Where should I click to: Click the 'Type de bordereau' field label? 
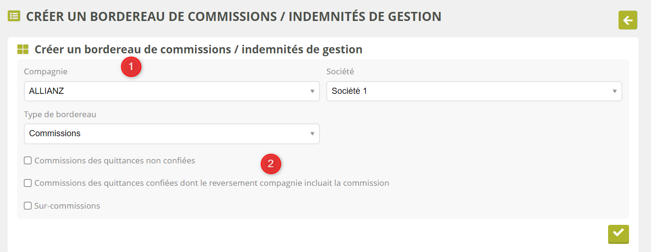coord(60,114)
